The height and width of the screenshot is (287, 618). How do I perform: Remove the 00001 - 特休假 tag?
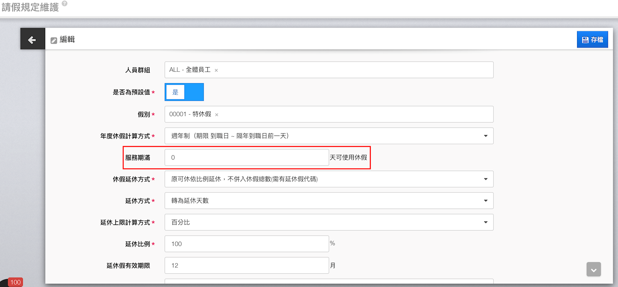217,115
